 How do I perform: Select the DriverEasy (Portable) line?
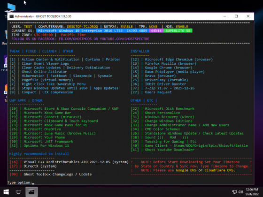[x=160, y=80]
